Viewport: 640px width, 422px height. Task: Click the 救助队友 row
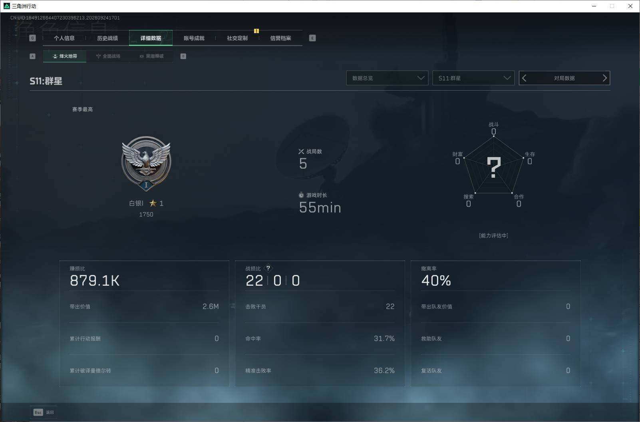(x=496, y=338)
